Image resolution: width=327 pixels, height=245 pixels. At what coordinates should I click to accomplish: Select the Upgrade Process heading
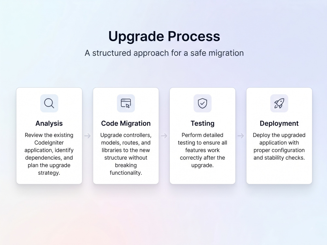(164, 37)
